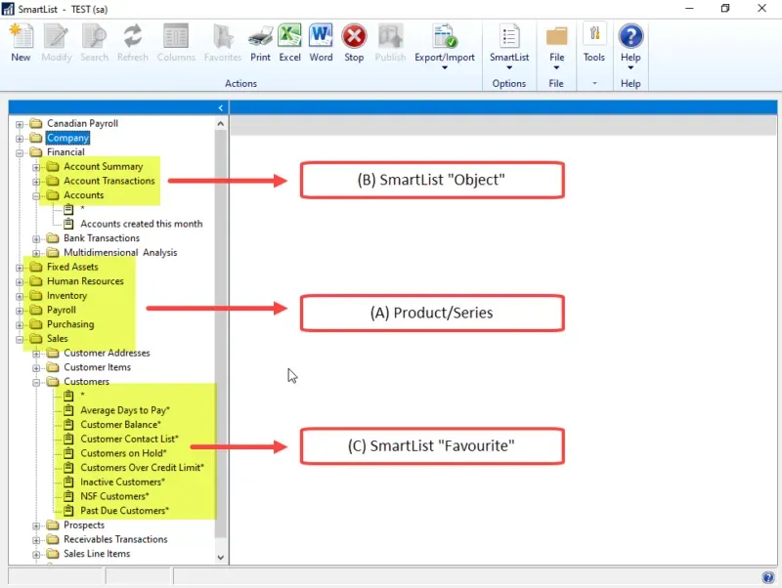
Task: Export to Word icon
Action: pos(321,36)
